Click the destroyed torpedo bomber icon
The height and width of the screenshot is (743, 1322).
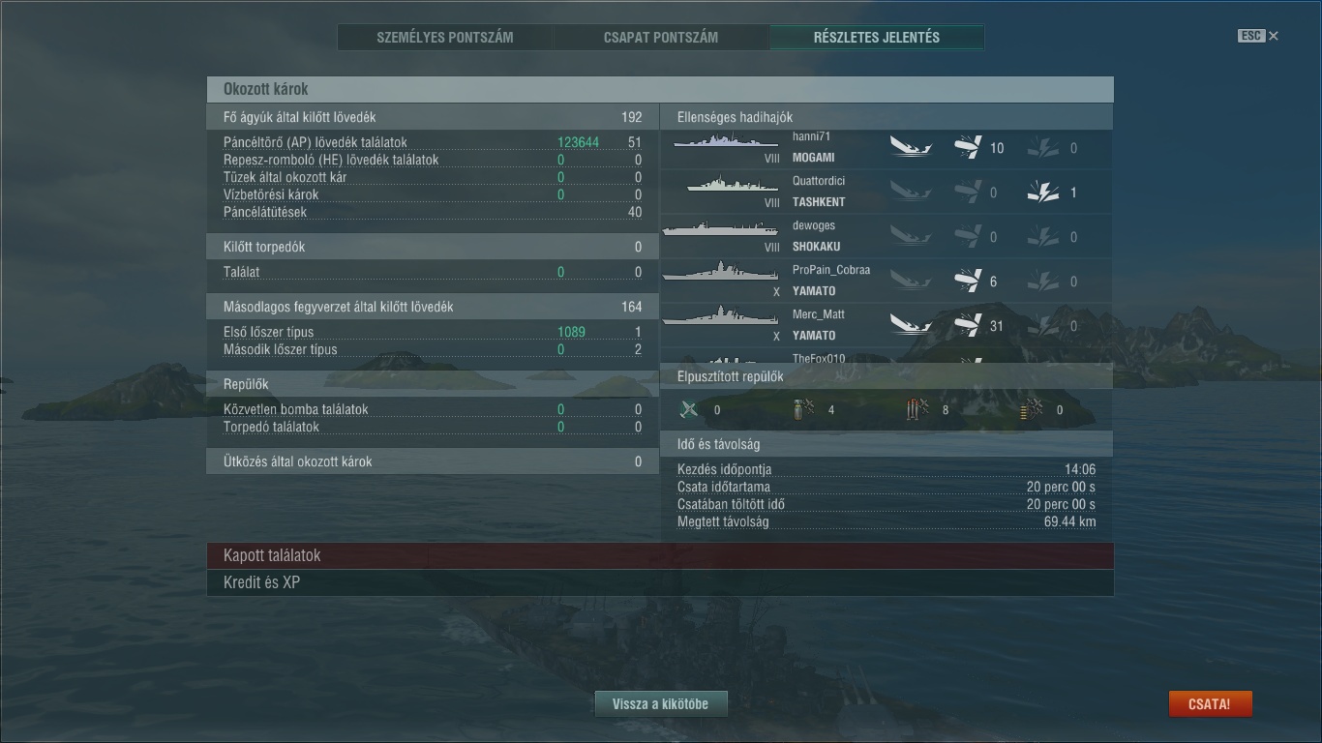click(803, 409)
